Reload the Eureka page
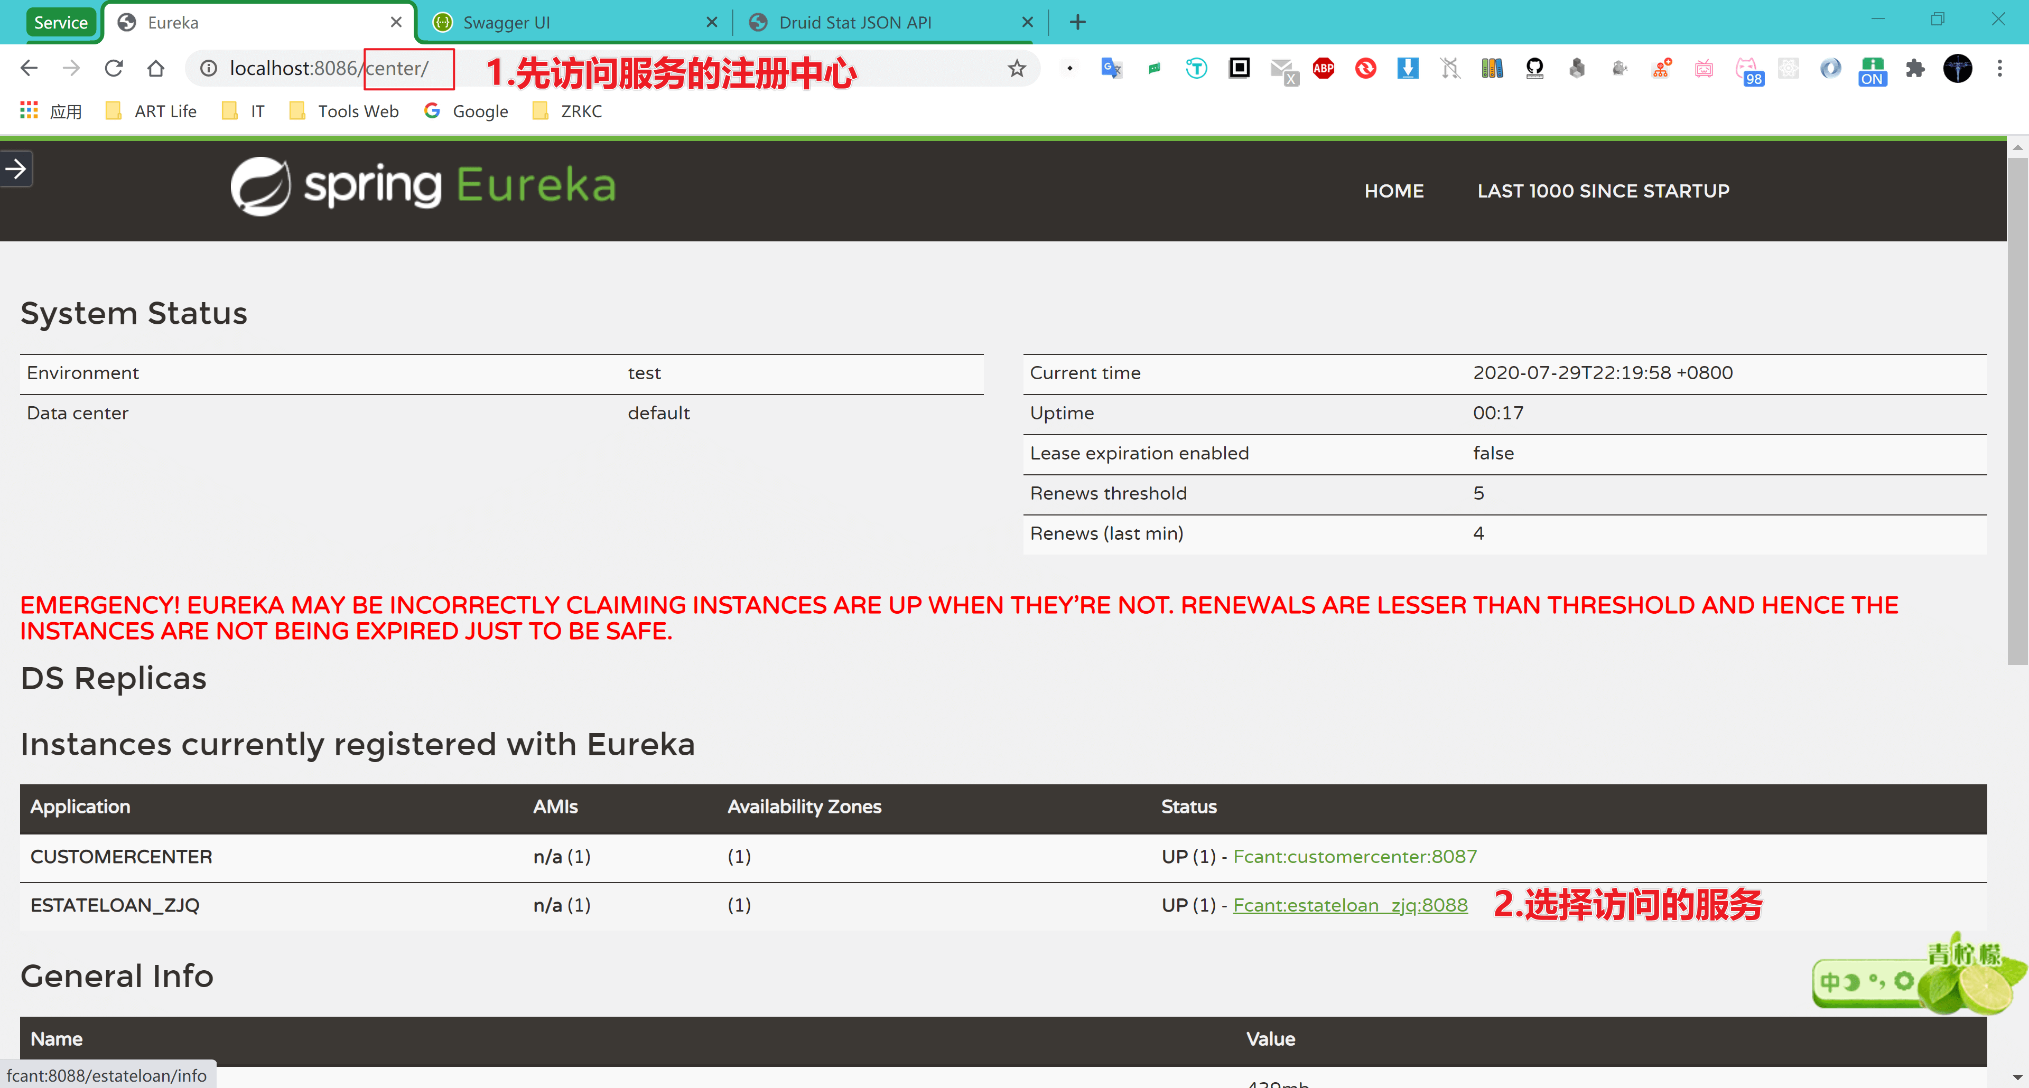Image resolution: width=2029 pixels, height=1088 pixels. click(114, 69)
